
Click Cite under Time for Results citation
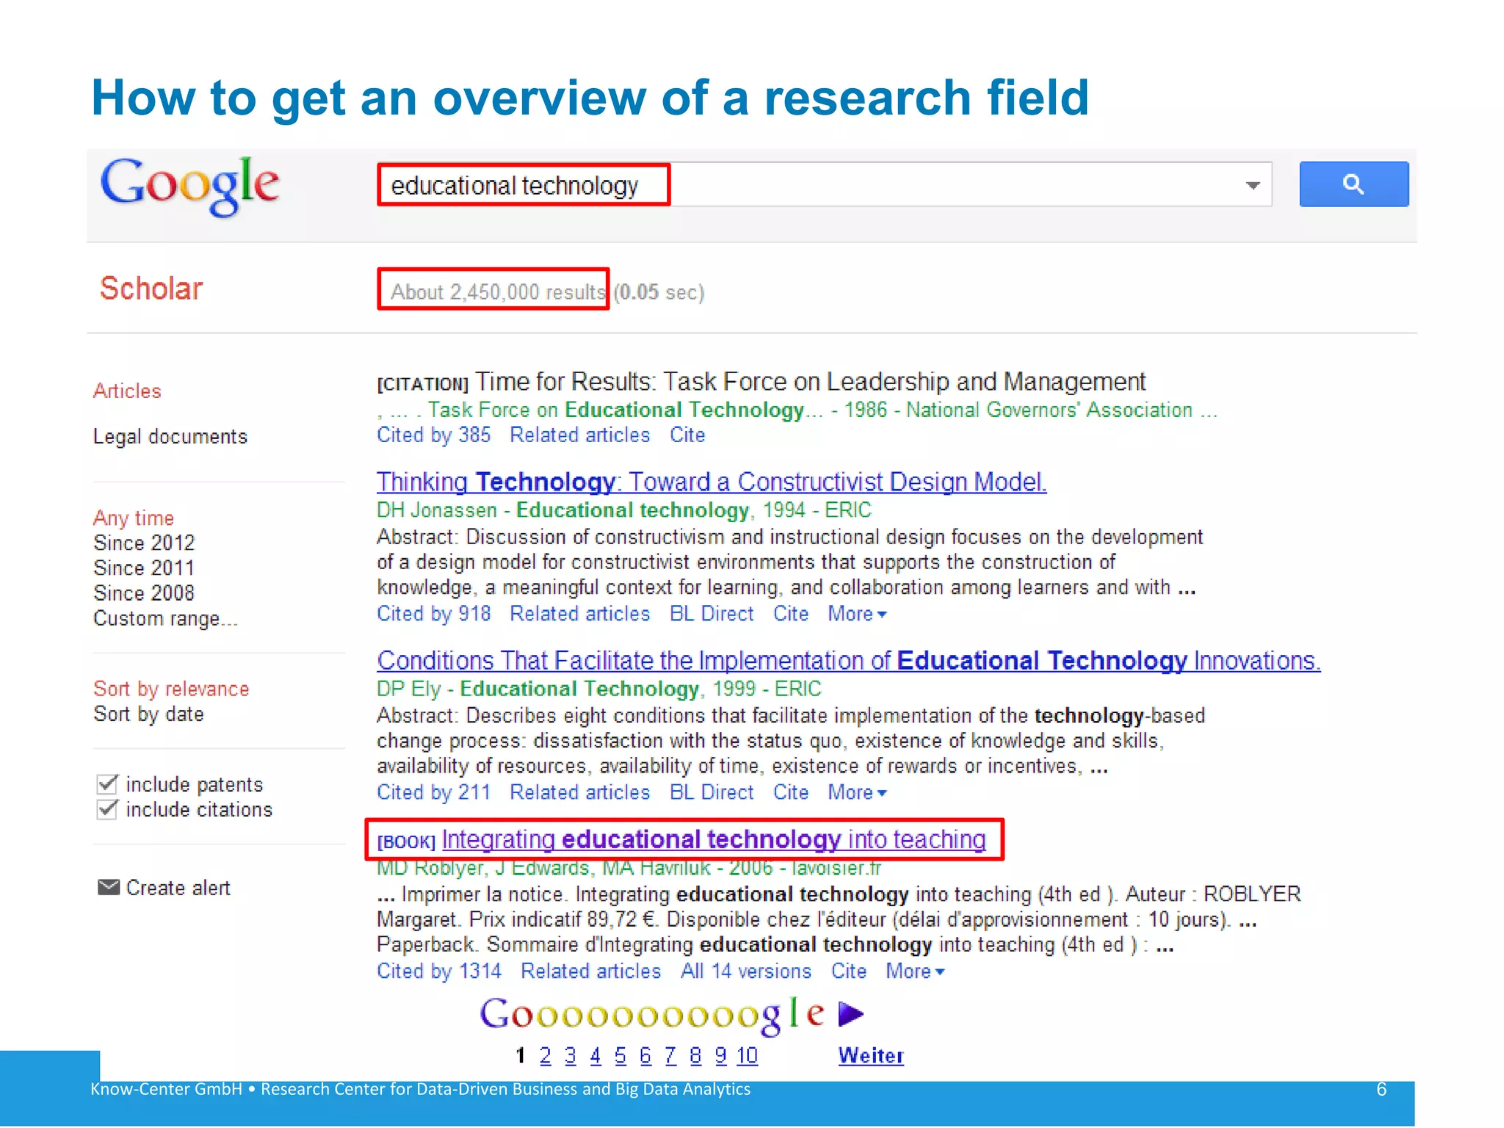pos(687,435)
